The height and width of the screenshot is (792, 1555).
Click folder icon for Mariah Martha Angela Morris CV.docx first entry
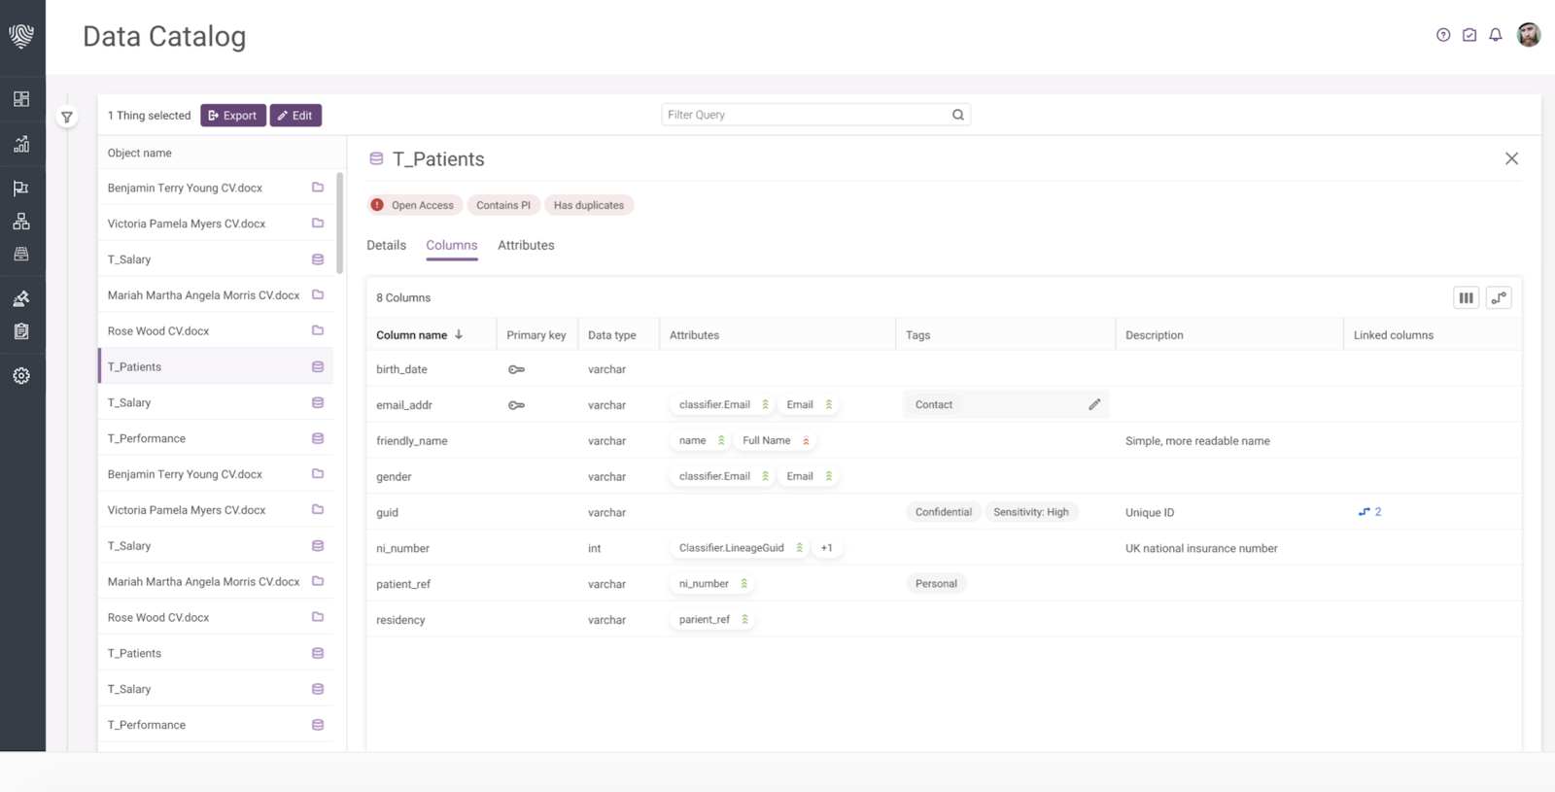(318, 294)
